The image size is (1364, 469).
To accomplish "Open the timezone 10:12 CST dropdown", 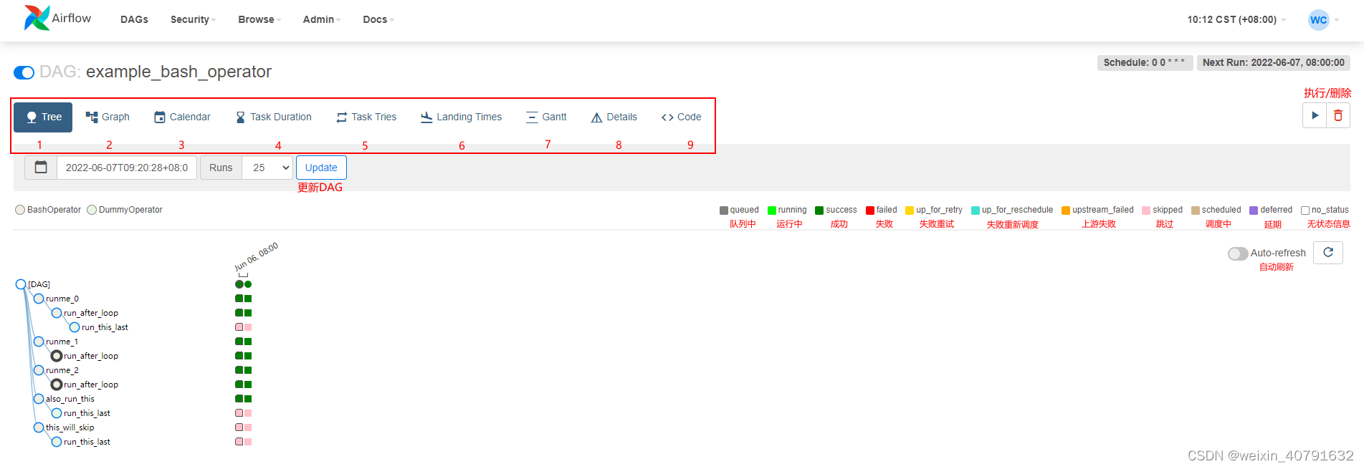I will [1236, 19].
